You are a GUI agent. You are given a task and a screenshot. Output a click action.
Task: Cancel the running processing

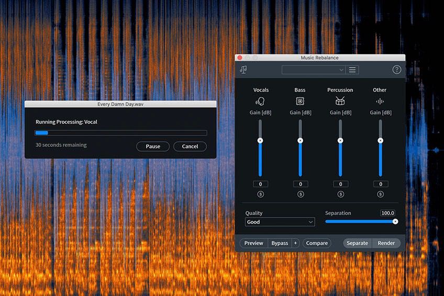pyautogui.click(x=190, y=146)
